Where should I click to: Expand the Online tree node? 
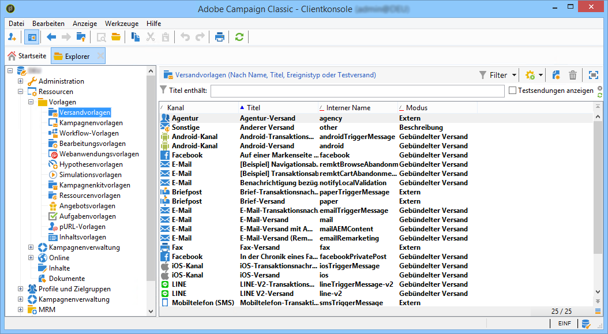[31, 258]
